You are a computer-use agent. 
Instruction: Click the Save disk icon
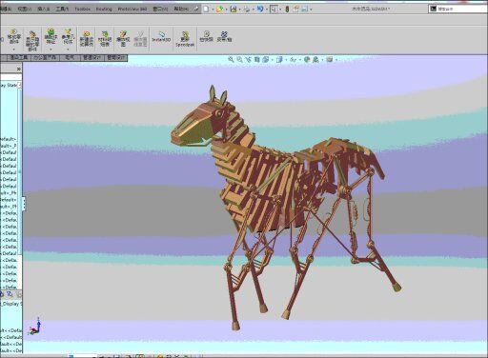pyautogui.click(x=234, y=10)
